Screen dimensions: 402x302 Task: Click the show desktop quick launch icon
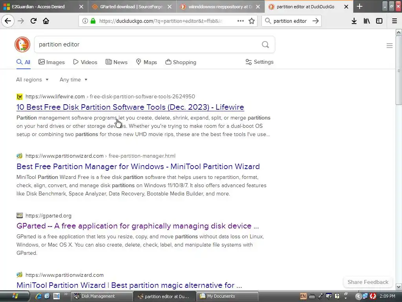click(x=56, y=296)
